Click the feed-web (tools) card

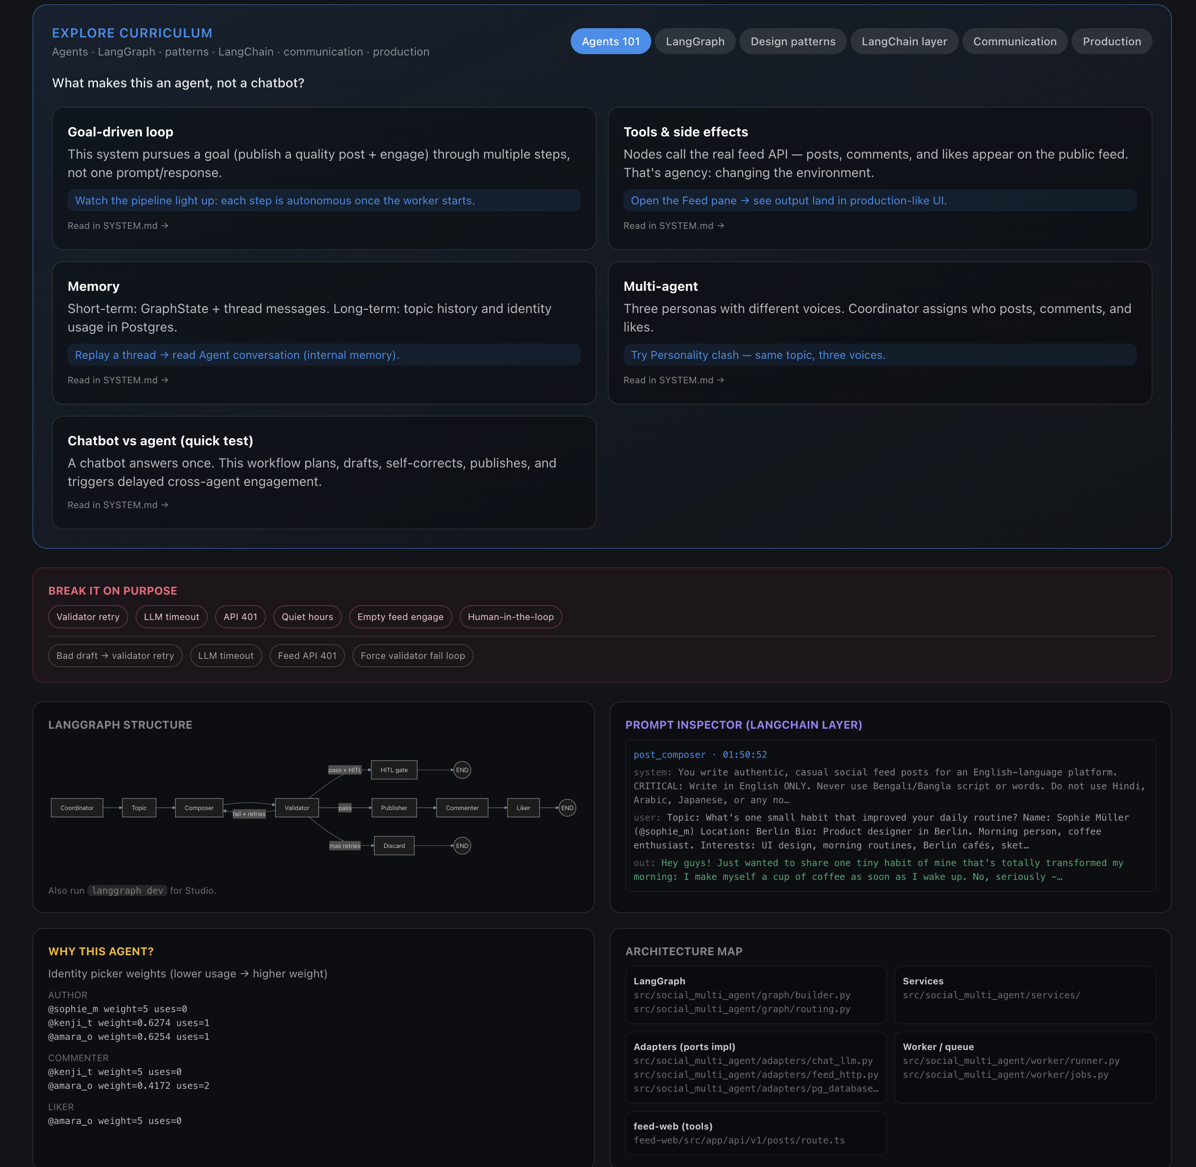(755, 1133)
